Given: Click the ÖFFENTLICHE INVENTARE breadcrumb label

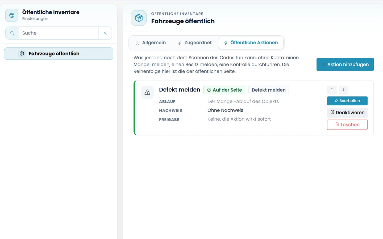Looking at the screenshot, I should (177, 14).
